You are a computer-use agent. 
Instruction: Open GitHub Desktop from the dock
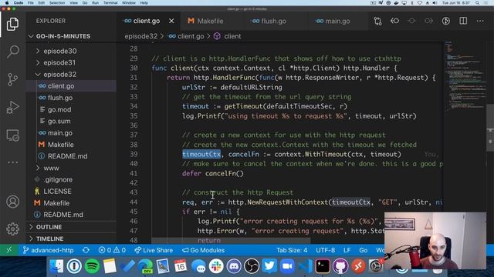(340, 266)
